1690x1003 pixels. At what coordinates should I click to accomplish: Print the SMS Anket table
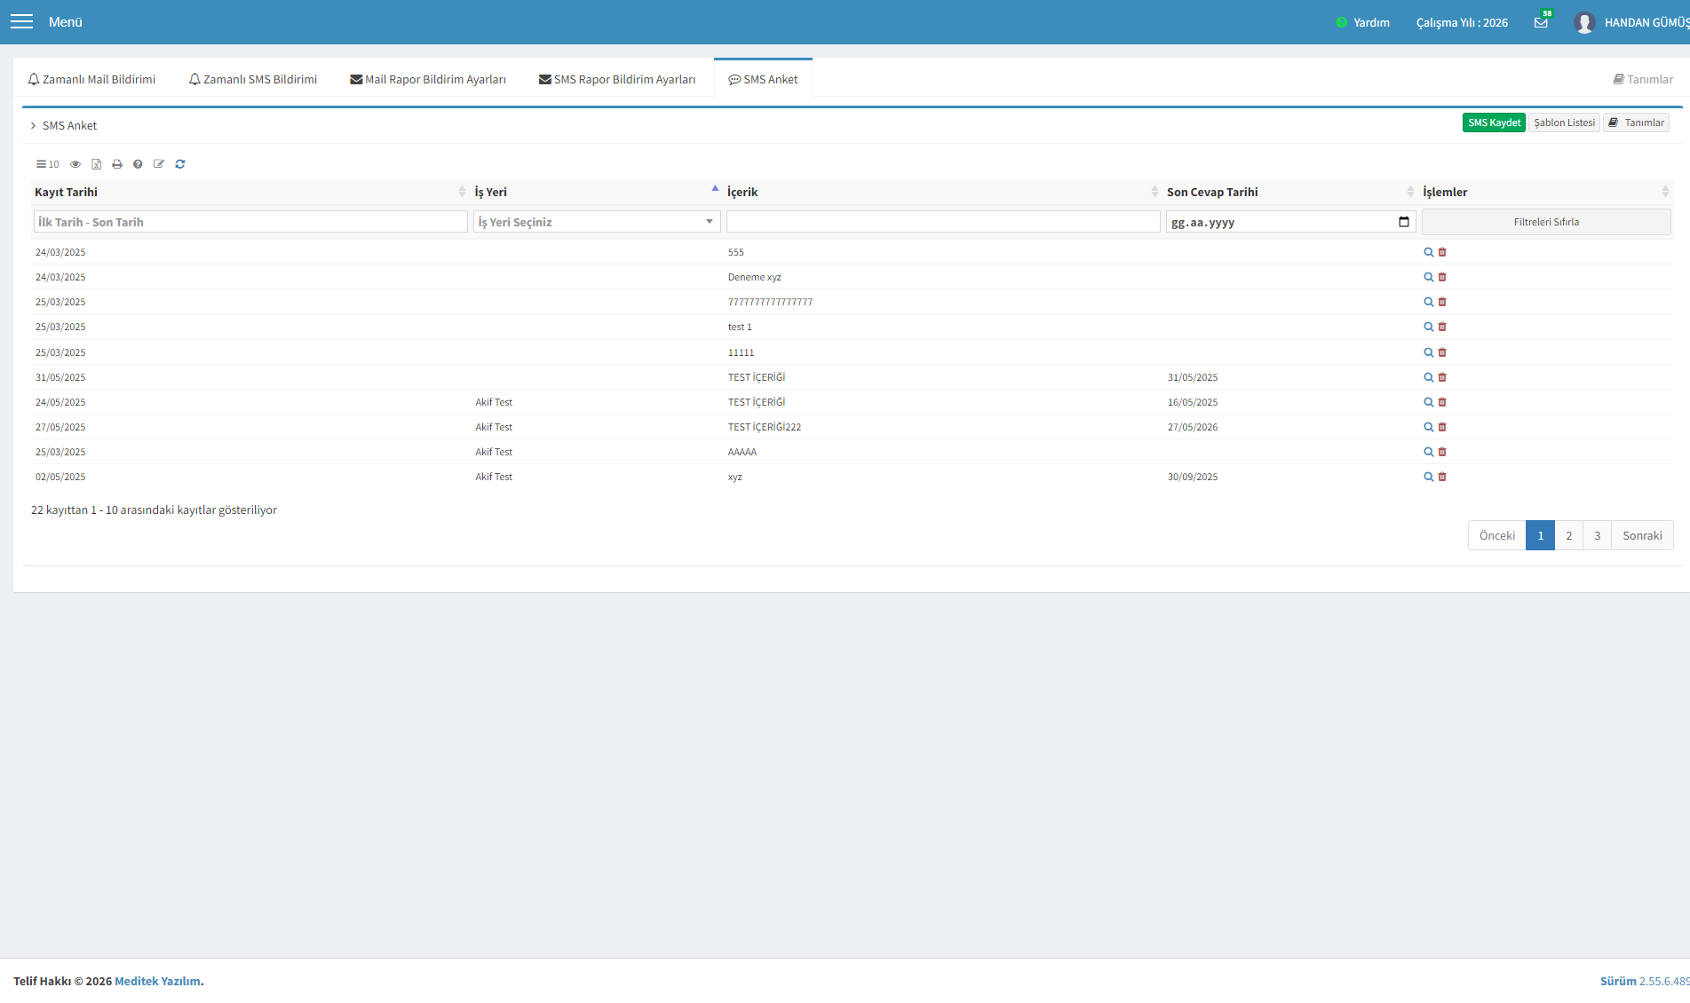117,164
